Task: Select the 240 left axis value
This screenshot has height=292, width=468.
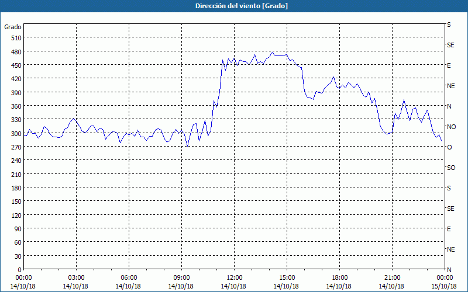Action: [16, 161]
